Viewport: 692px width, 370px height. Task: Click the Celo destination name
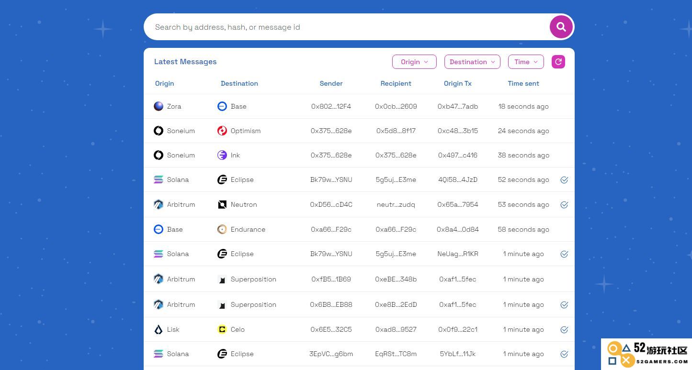coord(238,329)
